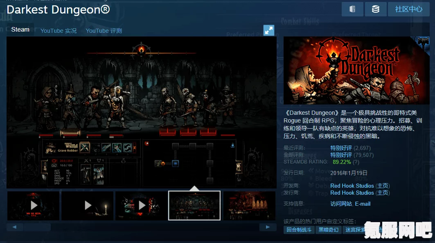Open Red Hook Studios in the 发行商 row

(x=352, y=193)
